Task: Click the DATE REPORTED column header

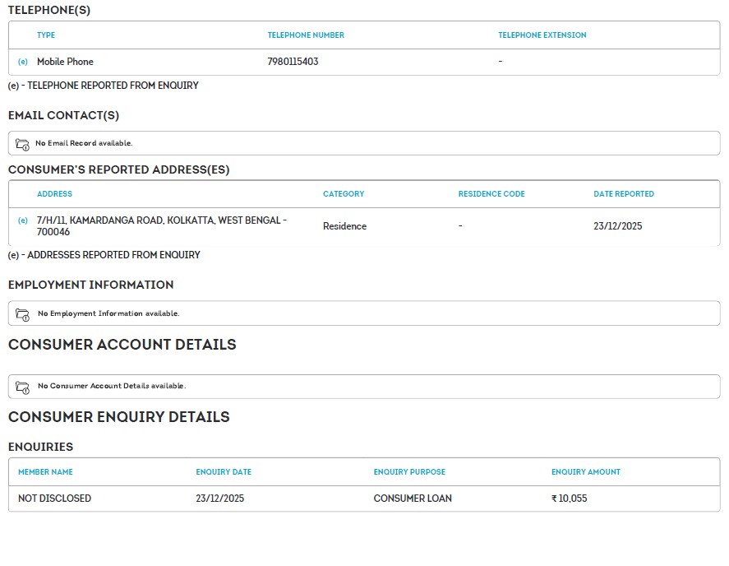Action: [x=624, y=194]
